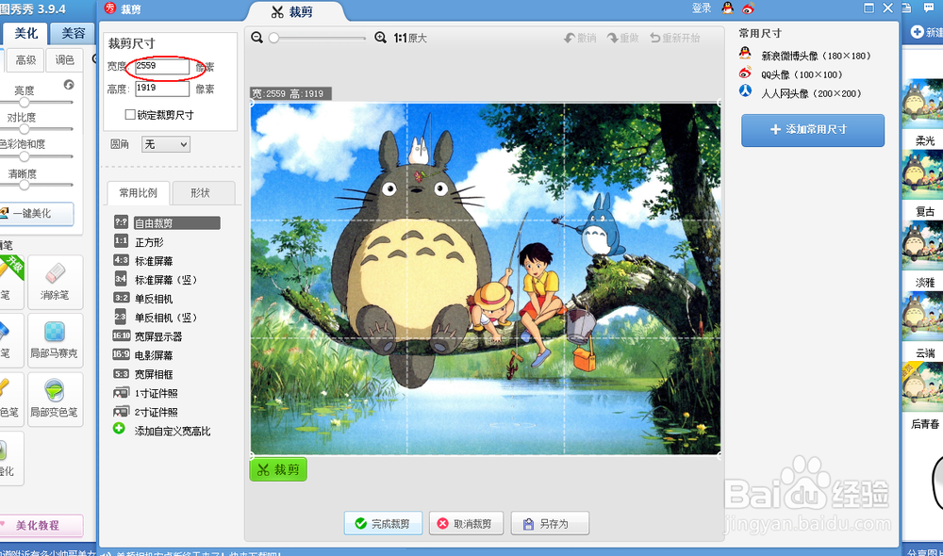The height and width of the screenshot is (556, 943).
Task: Focus the 高度 height input field
Action: tap(162, 89)
